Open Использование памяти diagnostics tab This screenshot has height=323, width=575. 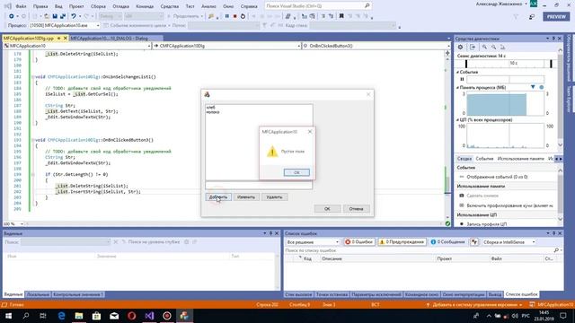521,159
